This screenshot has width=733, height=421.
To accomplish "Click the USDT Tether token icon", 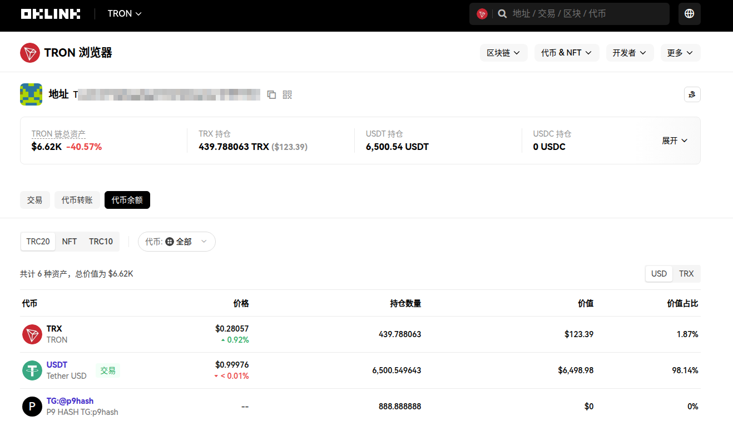I will point(32,370).
